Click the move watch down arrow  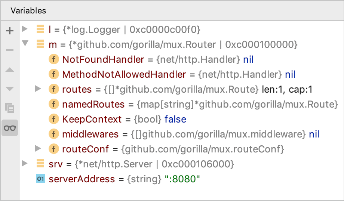click(x=10, y=89)
